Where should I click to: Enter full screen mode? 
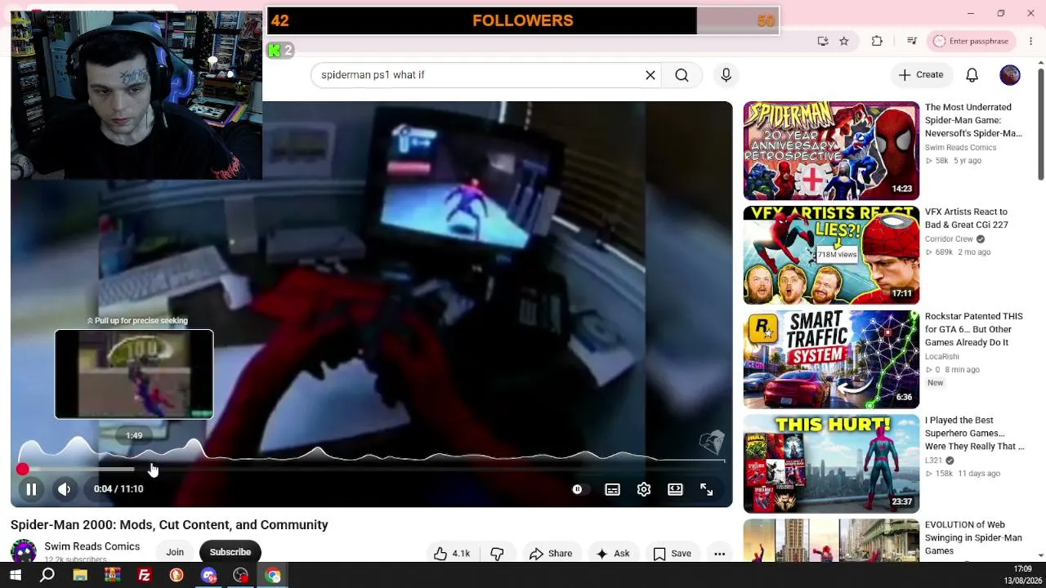click(707, 489)
